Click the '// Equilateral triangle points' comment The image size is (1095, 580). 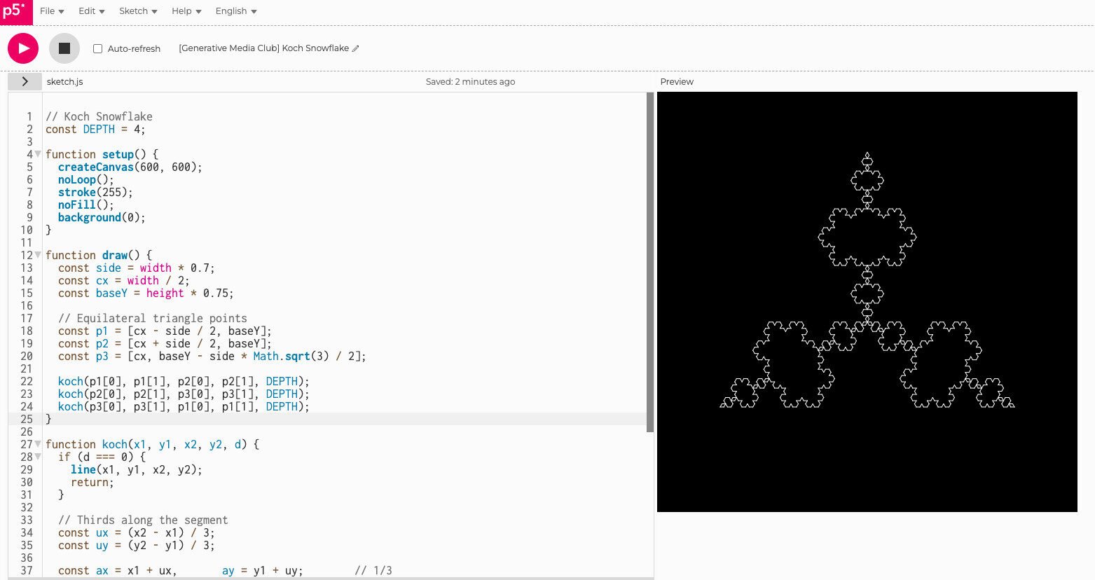click(x=153, y=318)
